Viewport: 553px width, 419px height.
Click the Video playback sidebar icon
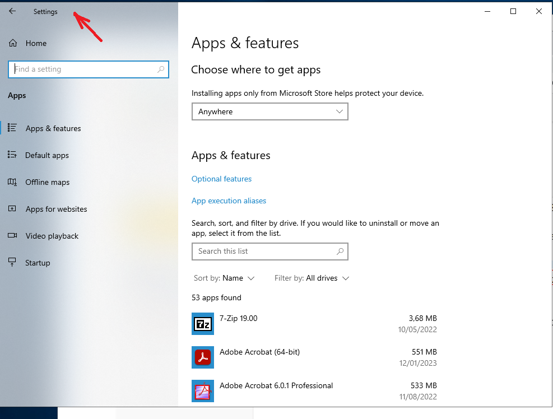[x=12, y=236]
